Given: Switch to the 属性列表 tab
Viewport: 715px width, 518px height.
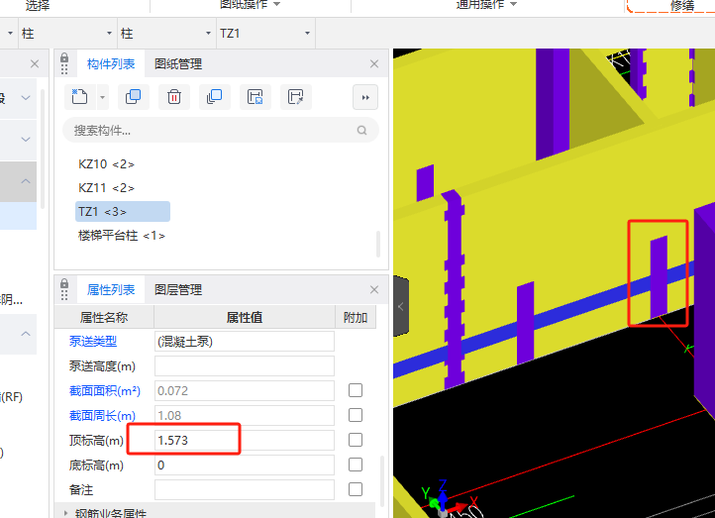Looking at the screenshot, I should coord(111,289).
